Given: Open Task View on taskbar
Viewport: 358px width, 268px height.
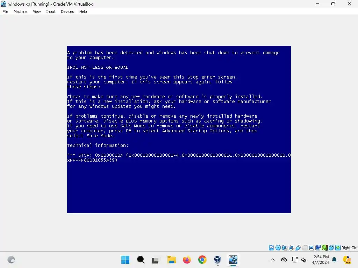Looking at the screenshot, I should tap(156, 260).
